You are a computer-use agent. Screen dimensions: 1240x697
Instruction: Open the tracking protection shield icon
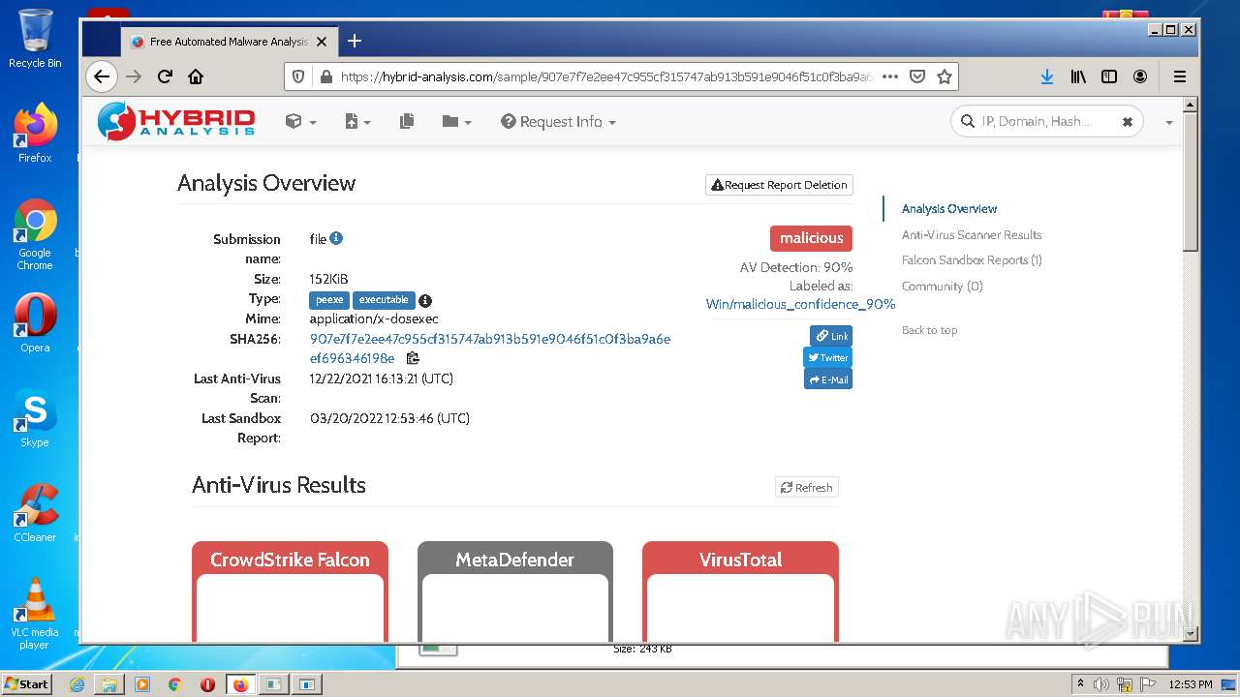[x=298, y=76]
